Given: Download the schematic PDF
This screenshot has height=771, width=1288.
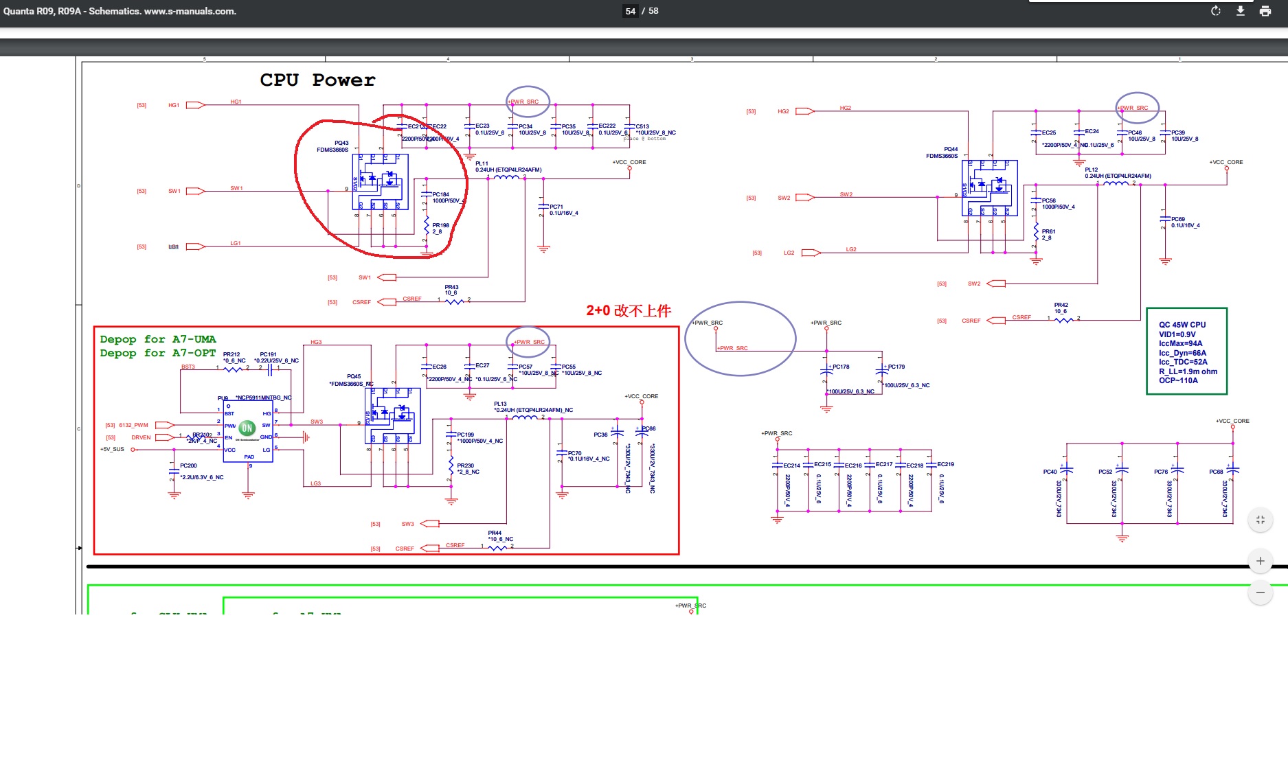Looking at the screenshot, I should 1240,11.
